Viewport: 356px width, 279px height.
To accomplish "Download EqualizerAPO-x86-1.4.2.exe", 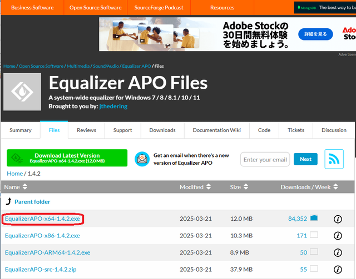I will click(x=42, y=236).
